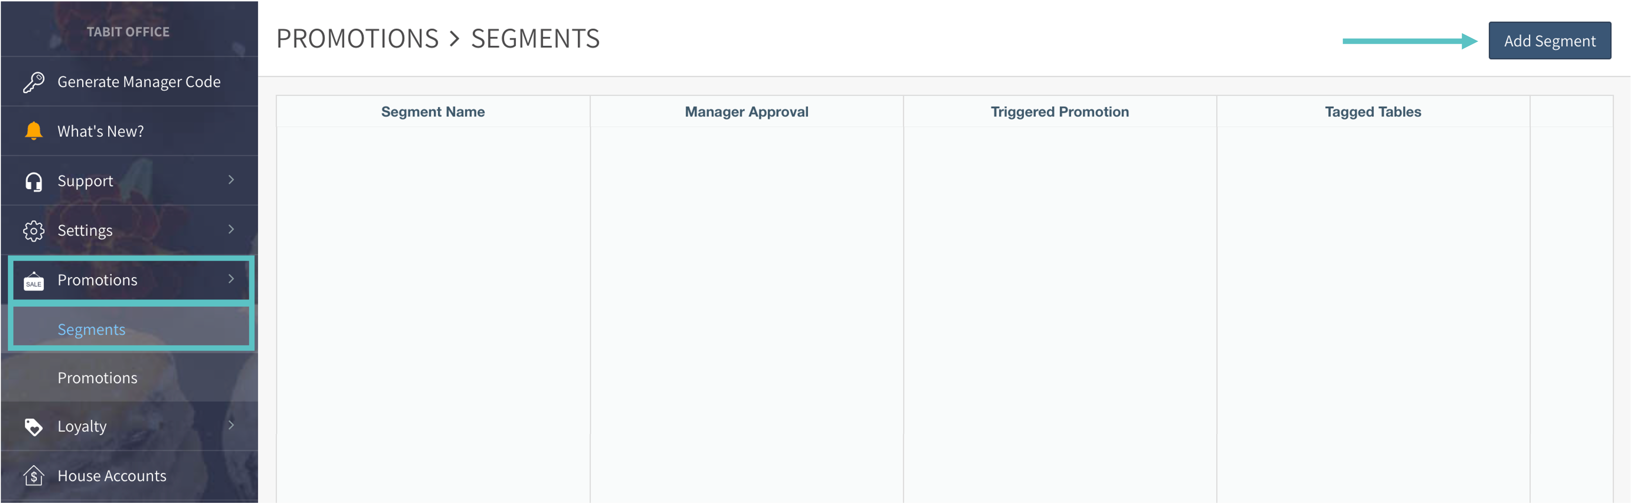This screenshot has height=503, width=1632.
Task: Expand the Support menu chevron
Action: pos(231,180)
